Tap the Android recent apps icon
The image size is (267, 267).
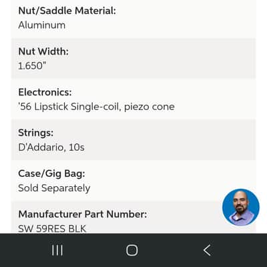(x=57, y=250)
